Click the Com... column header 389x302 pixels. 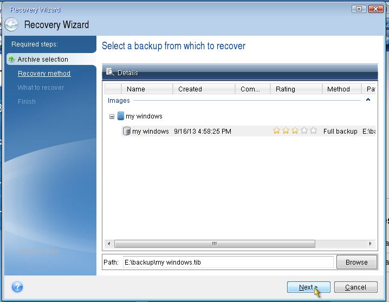tap(252, 89)
